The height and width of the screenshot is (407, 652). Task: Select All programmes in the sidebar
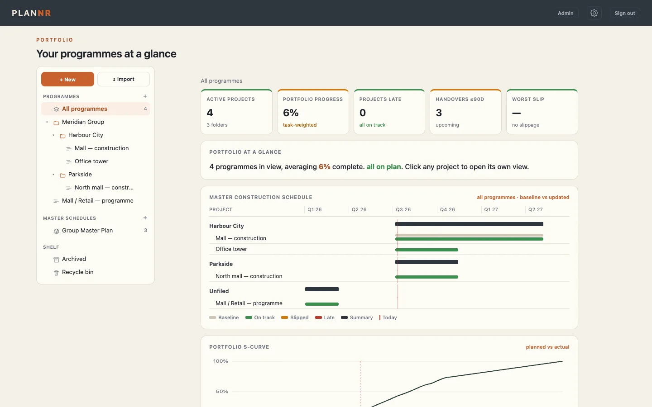[96, 109]
